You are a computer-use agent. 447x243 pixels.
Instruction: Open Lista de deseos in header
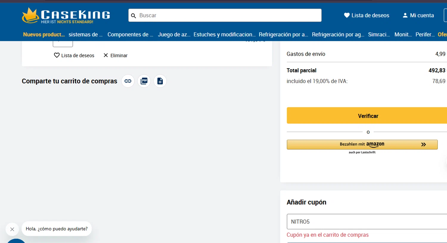coord(367,15)
